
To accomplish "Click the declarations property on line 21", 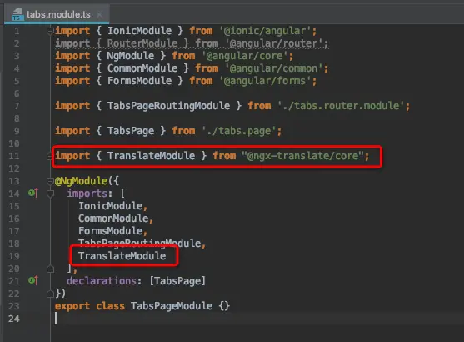I will [x=102, y=281].
